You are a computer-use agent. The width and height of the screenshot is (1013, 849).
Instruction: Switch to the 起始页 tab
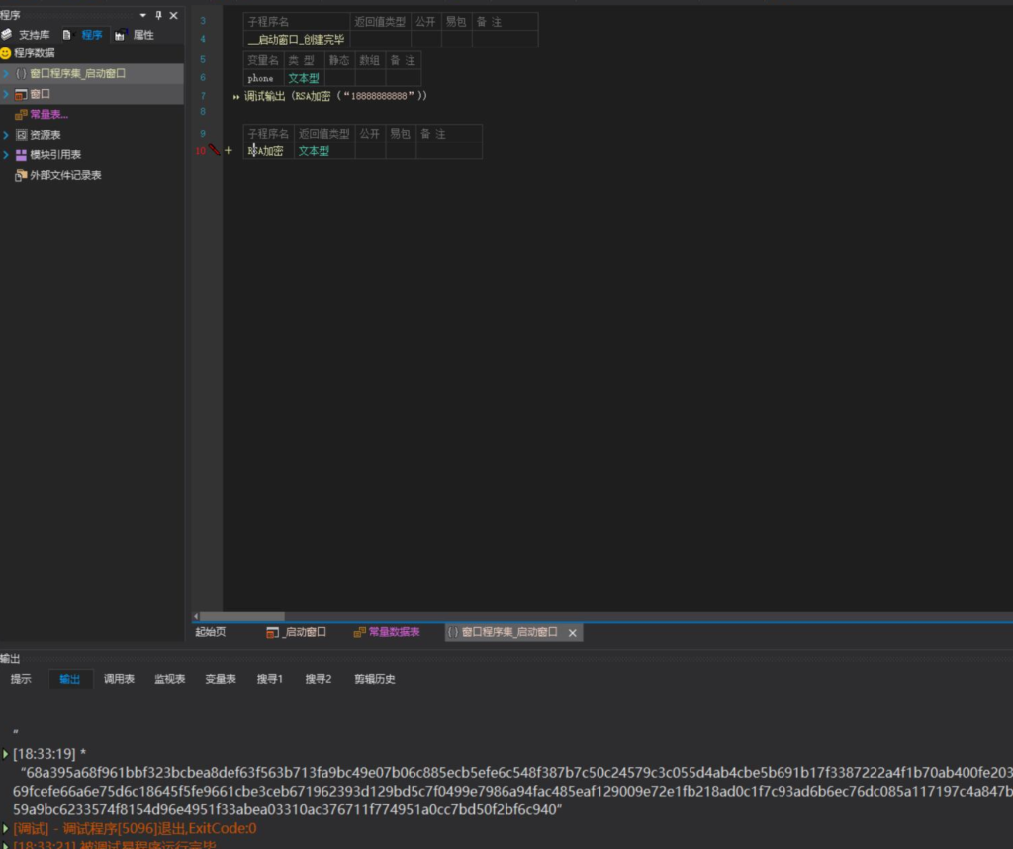pos(211,632)
